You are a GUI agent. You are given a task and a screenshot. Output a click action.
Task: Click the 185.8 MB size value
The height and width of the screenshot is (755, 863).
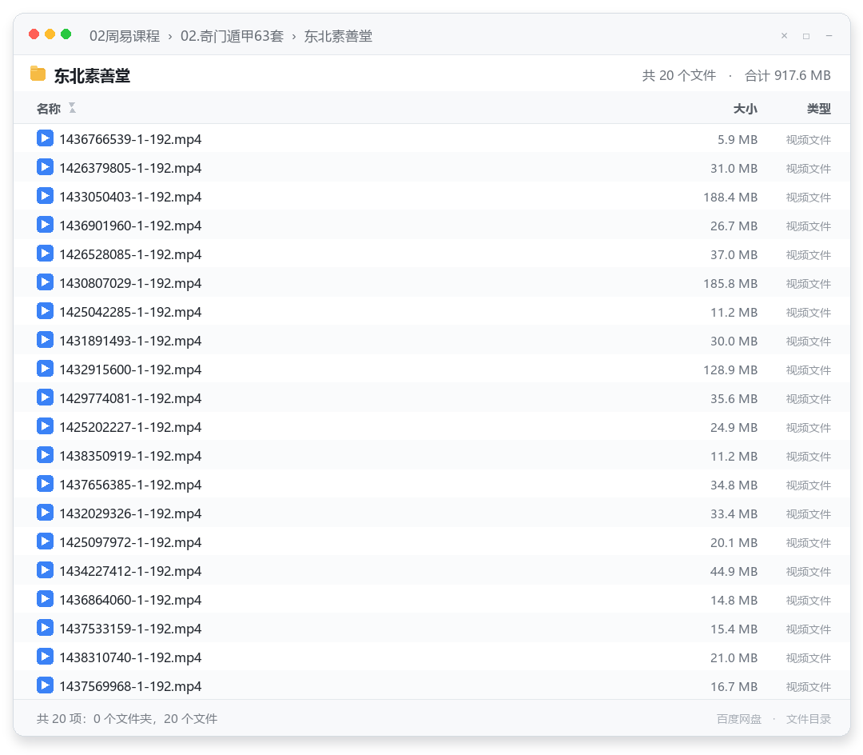click(x=730, y=284)
